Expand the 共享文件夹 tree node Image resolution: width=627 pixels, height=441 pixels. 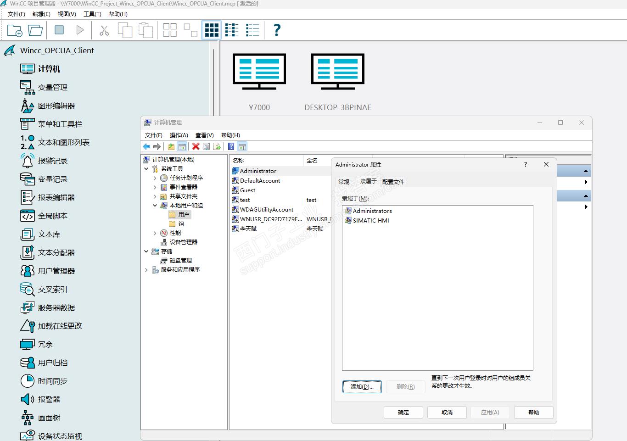(155, 196)
